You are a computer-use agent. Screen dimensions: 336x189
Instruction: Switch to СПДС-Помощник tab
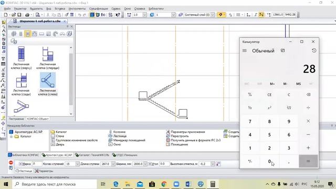pyautogui.click(x=125, y=155)
